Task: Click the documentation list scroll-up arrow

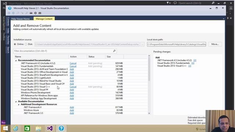Action: click(x=149, y=56)
